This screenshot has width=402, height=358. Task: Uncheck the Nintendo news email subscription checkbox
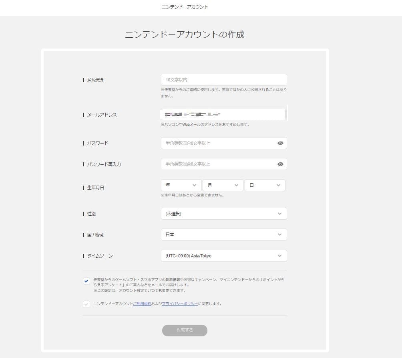[x=86, y=281]
